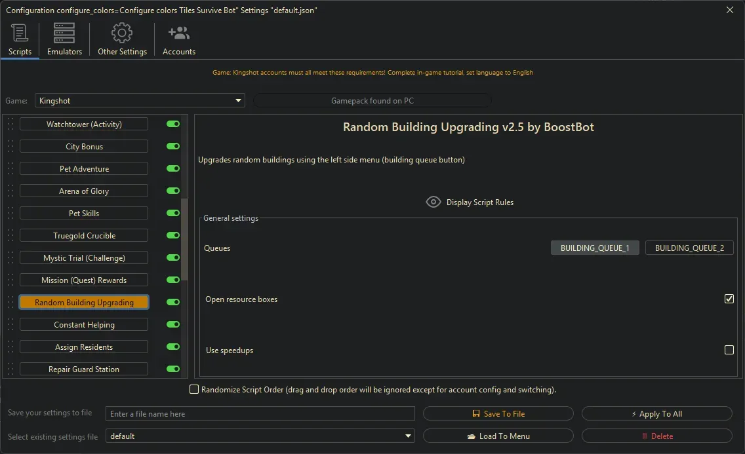Check the Randomize Script Order box

(194, 390)
